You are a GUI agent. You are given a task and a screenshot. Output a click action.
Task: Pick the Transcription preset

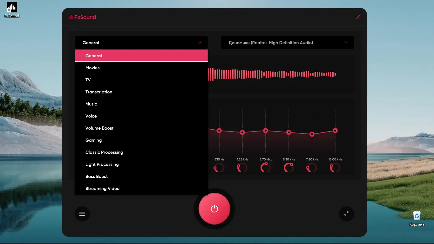coord(141,92)
